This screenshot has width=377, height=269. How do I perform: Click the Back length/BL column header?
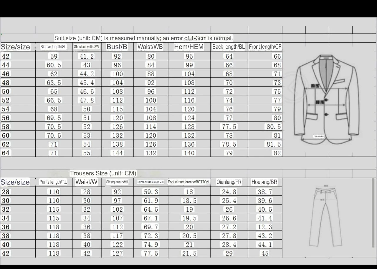[x=229, y=47]
